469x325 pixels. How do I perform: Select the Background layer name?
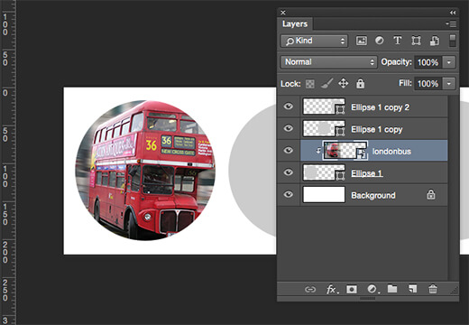click(x=373, y=196)
